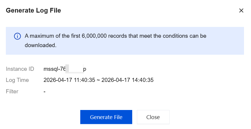Click the Generate Log File title
The image size is (251, 129).
(x=33, y=11)
